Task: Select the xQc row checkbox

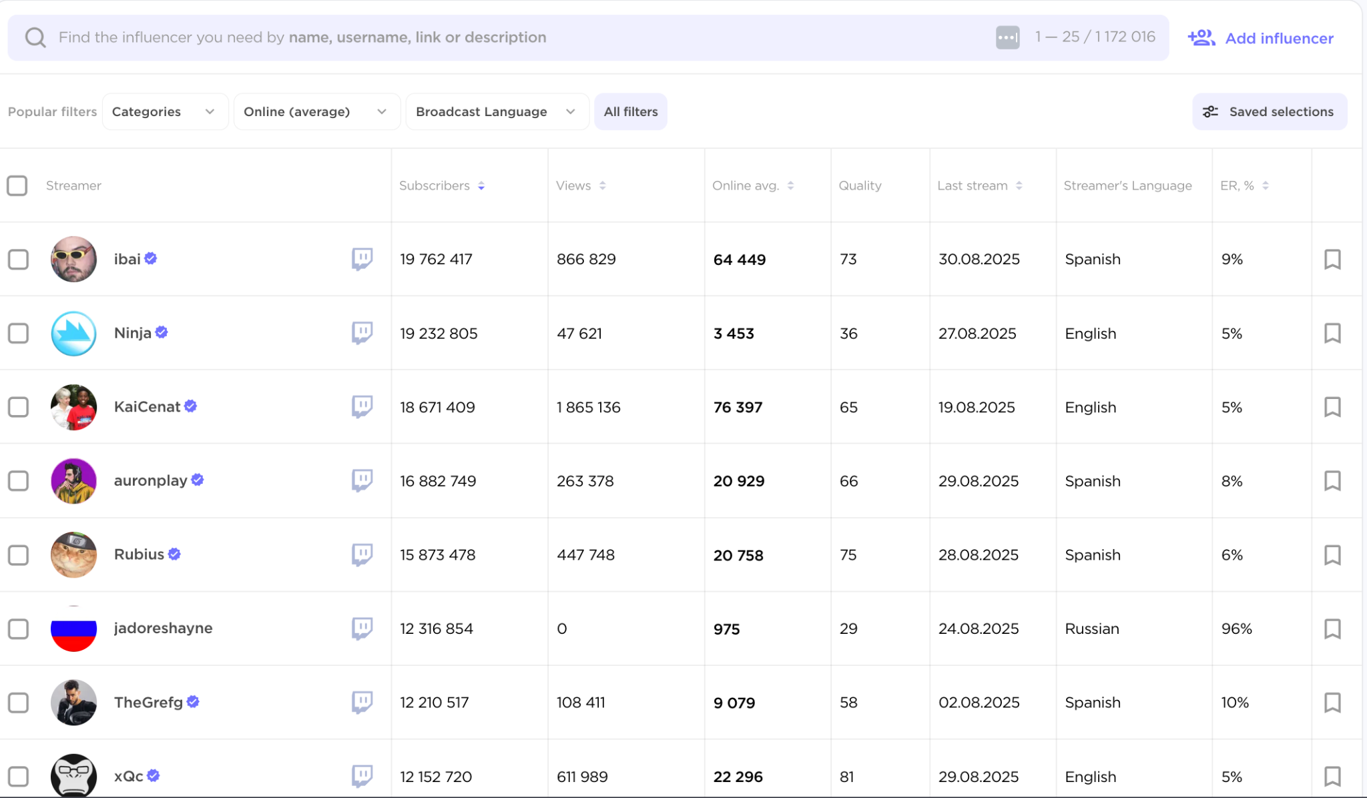Action: (x=19, y=776)
